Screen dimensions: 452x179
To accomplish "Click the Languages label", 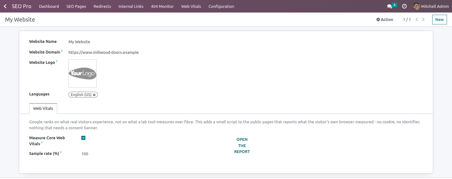I will [39, 94].
